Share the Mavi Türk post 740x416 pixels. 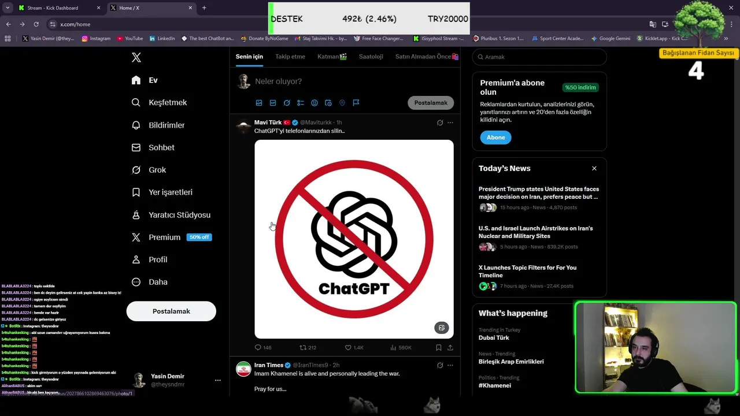point(450,347)
